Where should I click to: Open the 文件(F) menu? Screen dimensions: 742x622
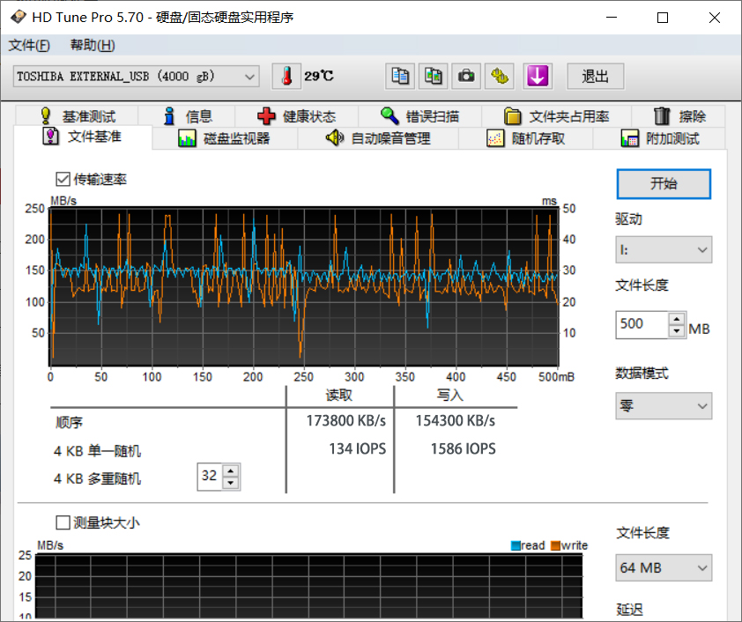[x=29, y=45]
